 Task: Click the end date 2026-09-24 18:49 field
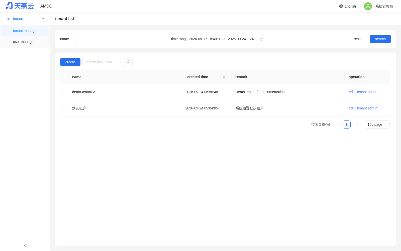(243, 39)
